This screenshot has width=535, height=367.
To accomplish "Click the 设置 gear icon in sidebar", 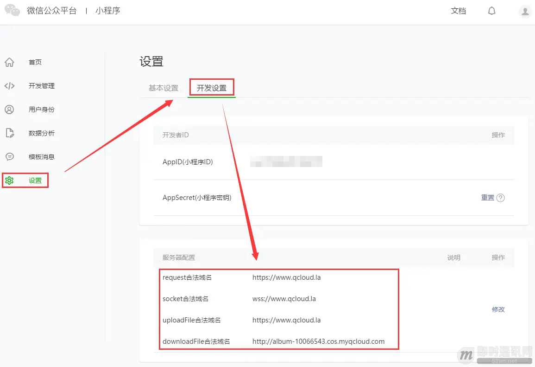I will click(9, 180).
